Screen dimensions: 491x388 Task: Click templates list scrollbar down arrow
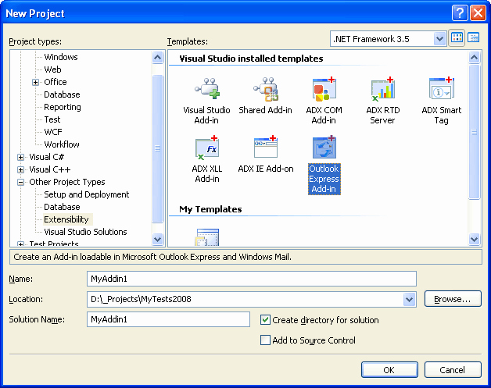click(x=474, y=239)
